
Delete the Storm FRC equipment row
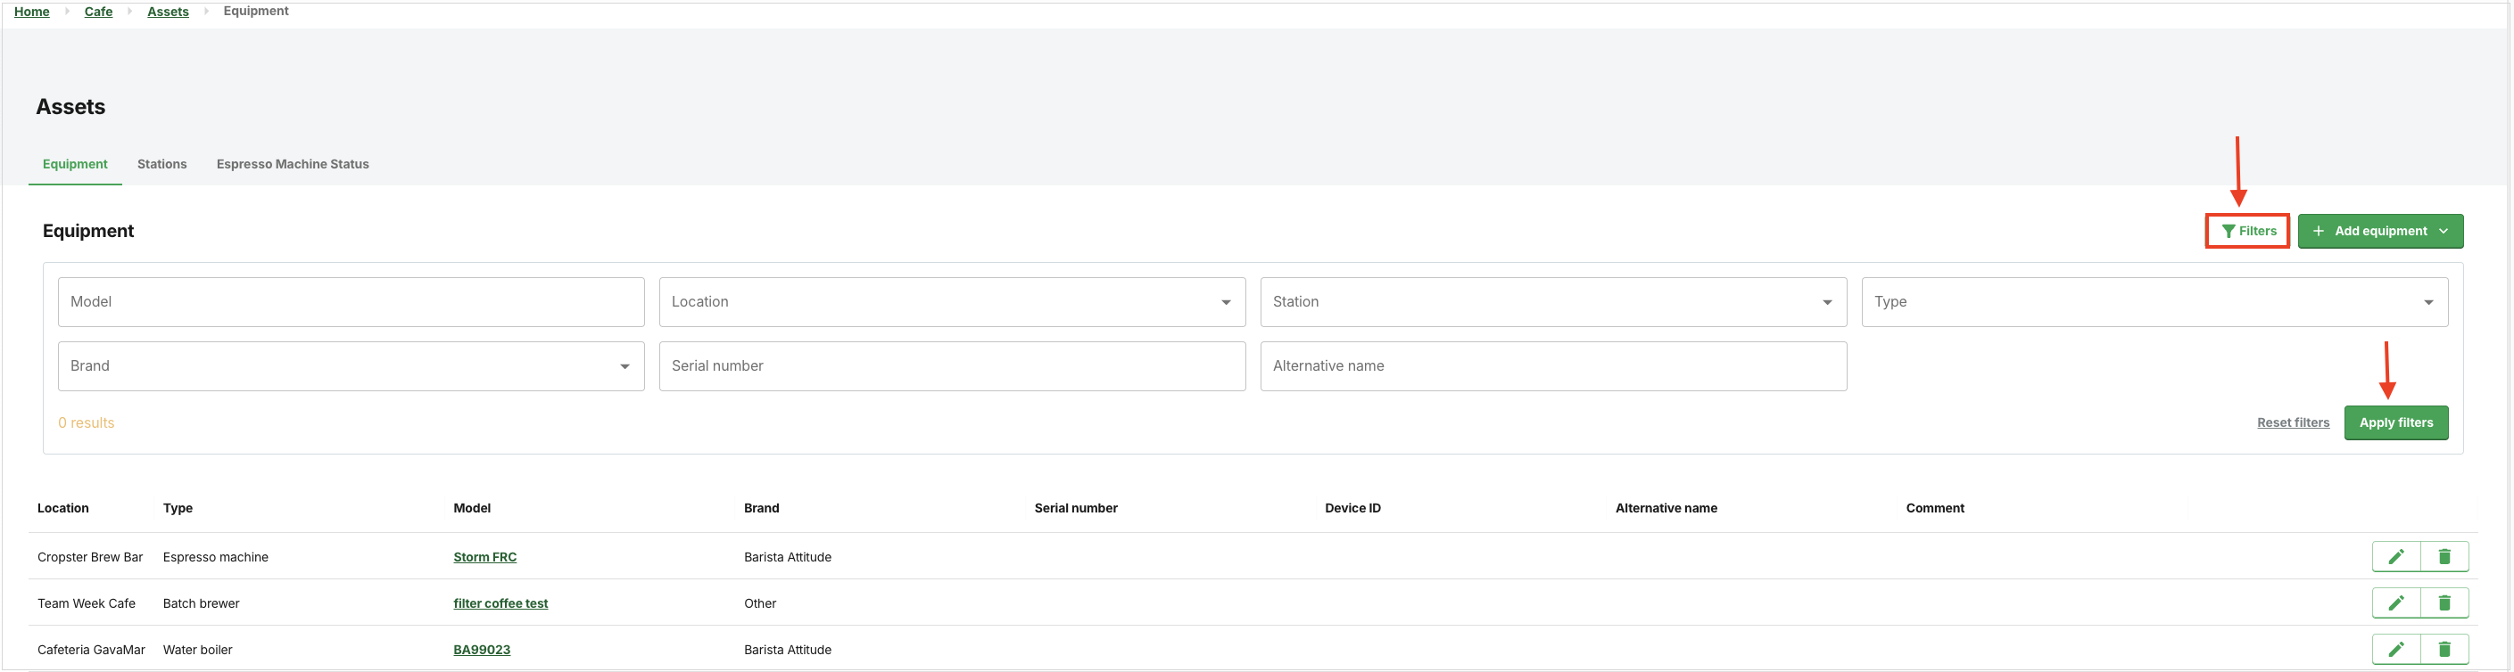[2444, 557]
